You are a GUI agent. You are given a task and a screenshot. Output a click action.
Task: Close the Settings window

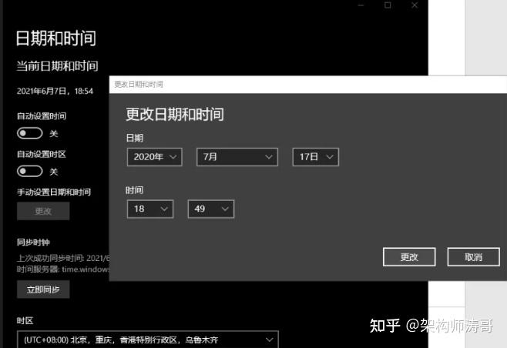415,5
